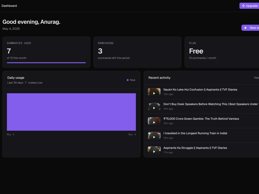
Task: Play the Don't Buy Desk Speakers thumbnail
Action: click(x=154, y=106)
